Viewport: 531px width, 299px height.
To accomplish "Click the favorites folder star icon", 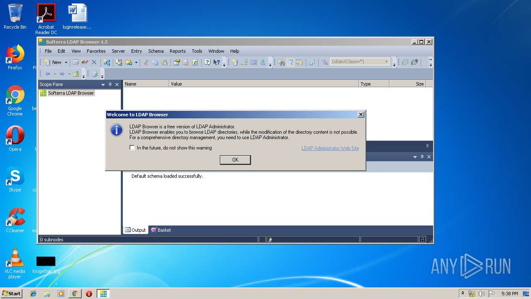I will tap(129, 62).
